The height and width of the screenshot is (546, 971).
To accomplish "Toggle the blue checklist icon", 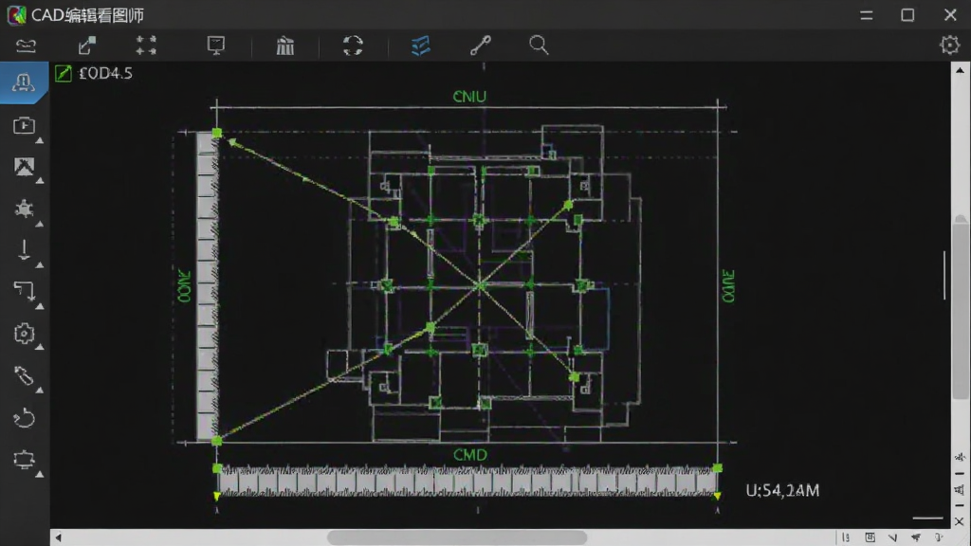I will coord(420,45).
